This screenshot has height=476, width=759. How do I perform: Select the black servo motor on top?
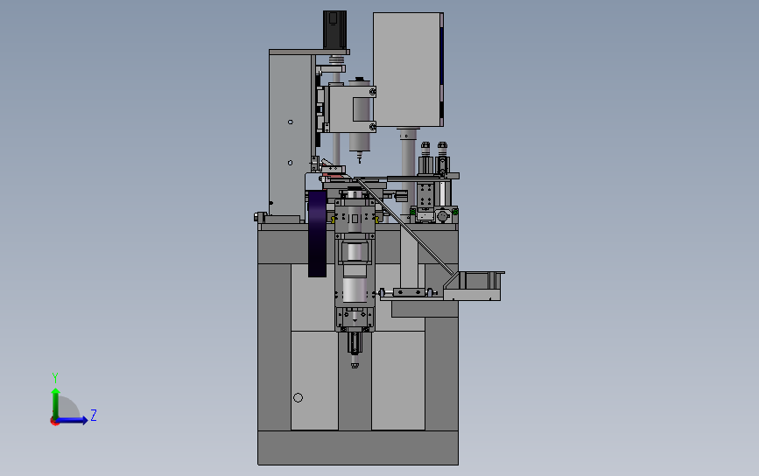[x=335, y=30]
